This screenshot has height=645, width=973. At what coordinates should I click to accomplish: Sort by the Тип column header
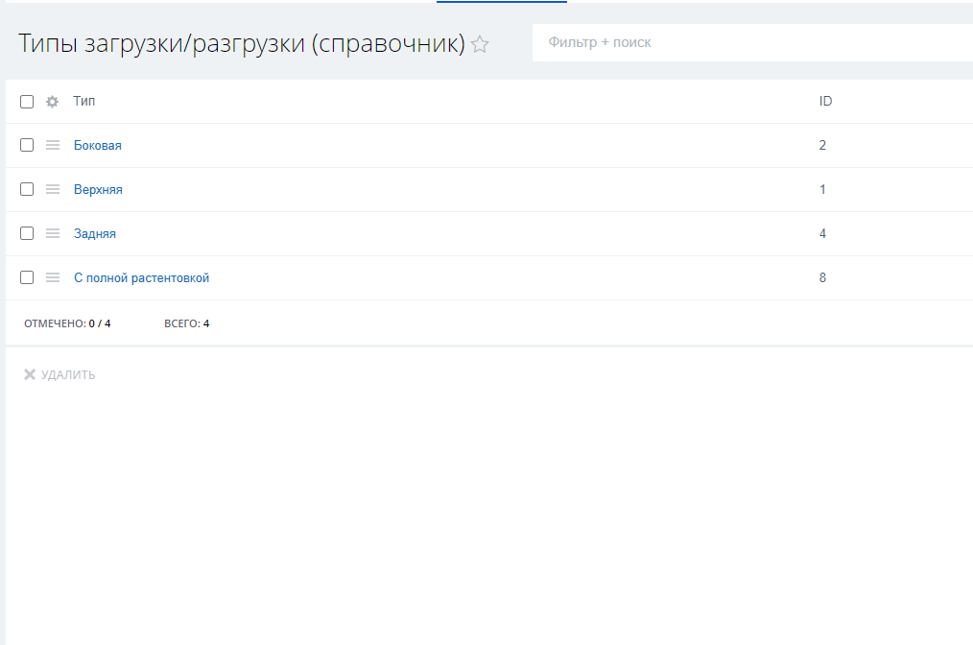(83, 101)
